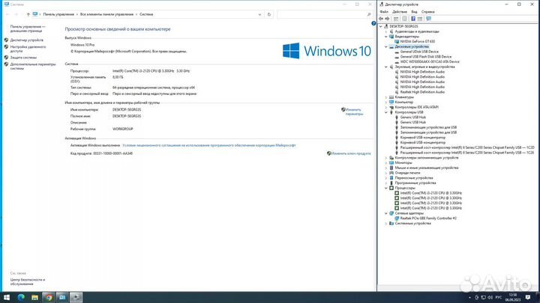Select General USB Flash Disk USB Device
Image resolution: width=540 pixels, height=303 pixels.
tap(426, 57)
